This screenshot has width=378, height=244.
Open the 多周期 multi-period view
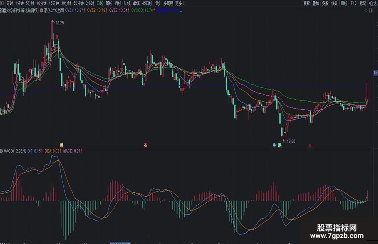[x=168, y=3]
